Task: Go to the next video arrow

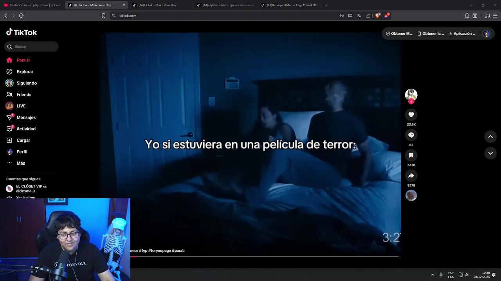Action: click(490, 153)
